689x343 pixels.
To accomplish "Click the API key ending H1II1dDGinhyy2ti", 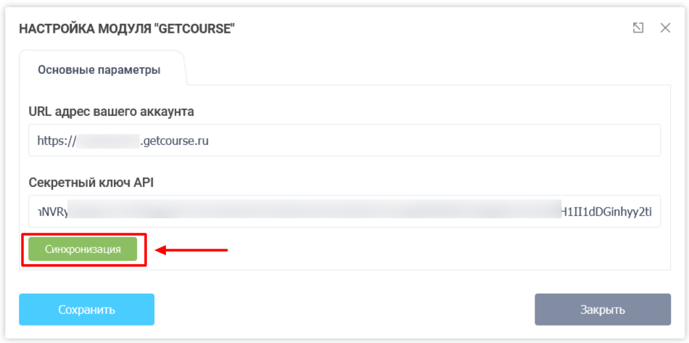I will pyautogui.click(x=606, y=212).
